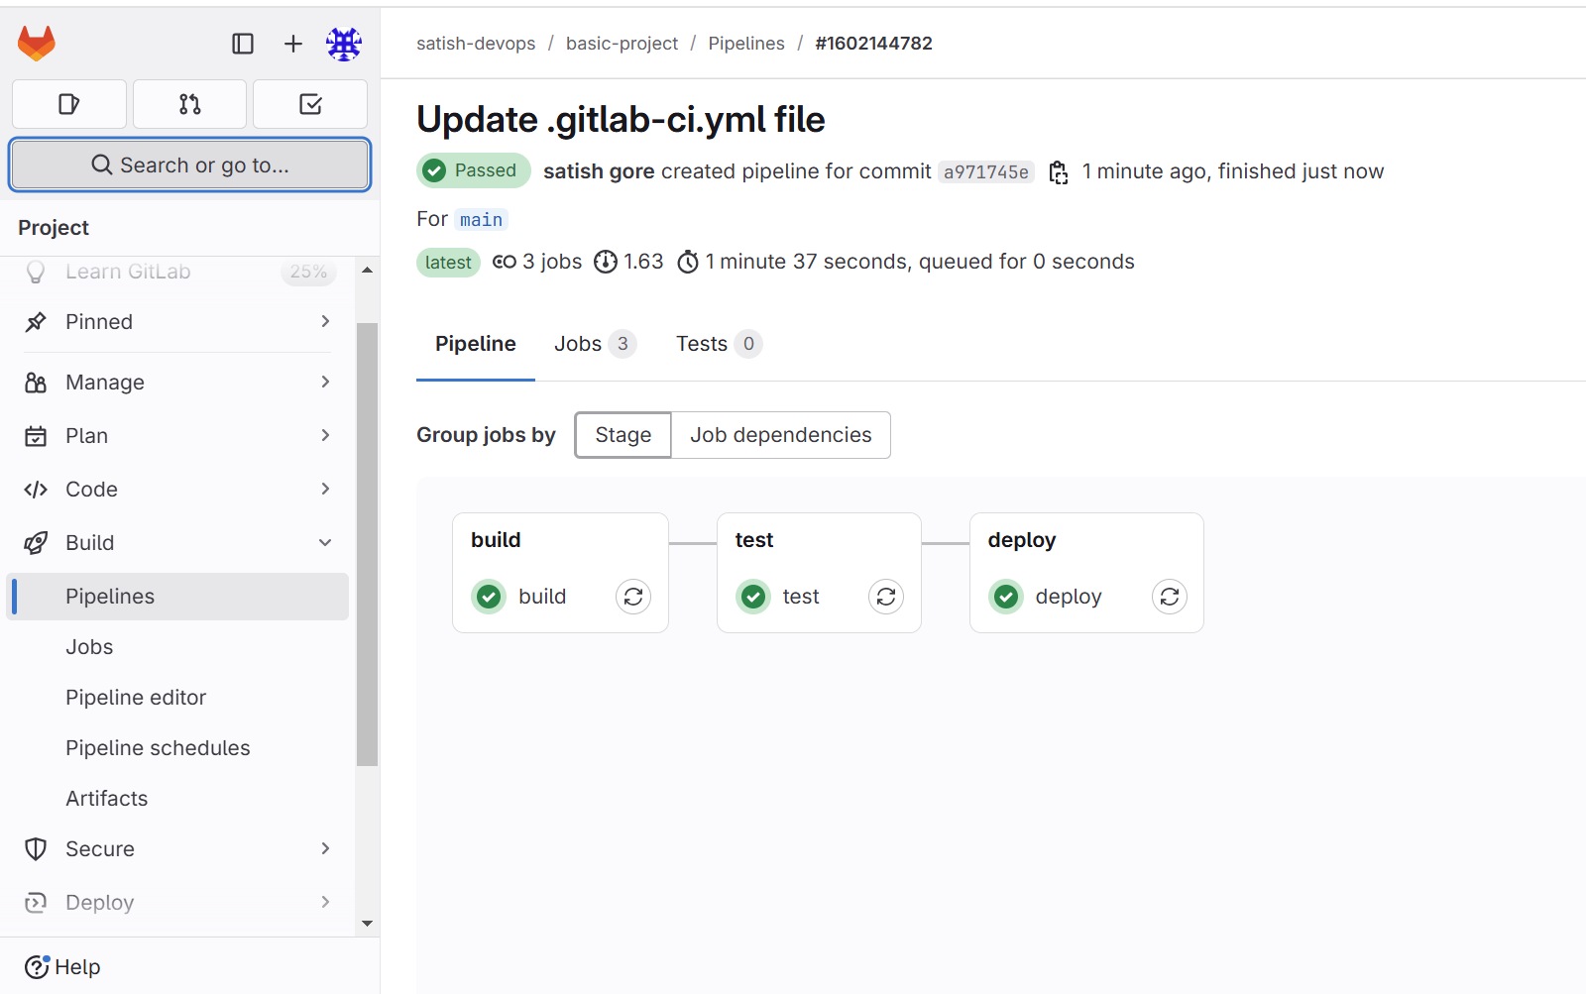
Task: Switch to the Jobs tab
Action: [595, 344]
